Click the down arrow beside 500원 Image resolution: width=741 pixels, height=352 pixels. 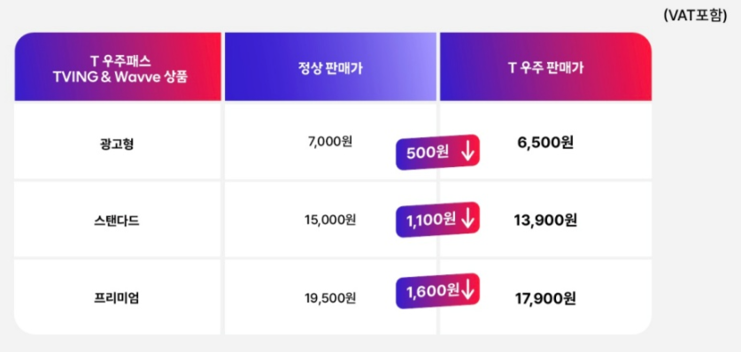coord(467,152)
